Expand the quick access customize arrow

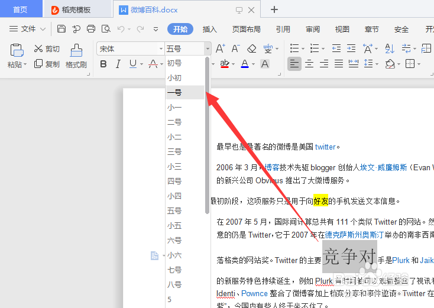pos(156,29)
